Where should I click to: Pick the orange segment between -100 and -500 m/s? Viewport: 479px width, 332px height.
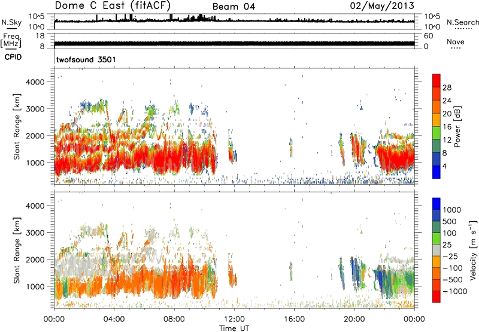click(x=436, y=273)
